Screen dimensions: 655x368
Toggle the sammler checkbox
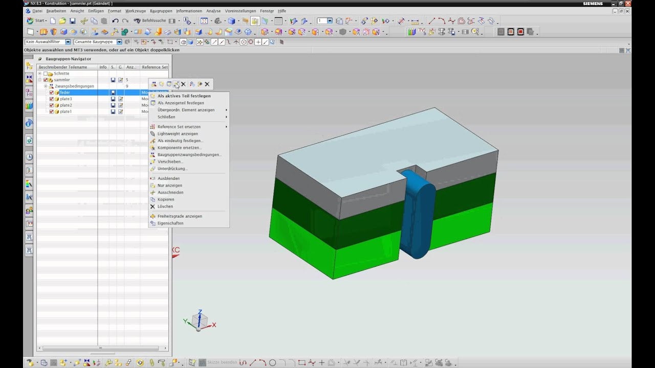point(45,80)
